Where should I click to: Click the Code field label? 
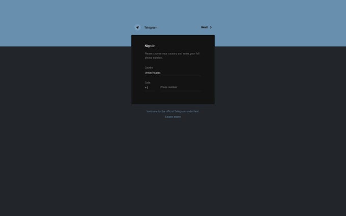coord(148,83)
